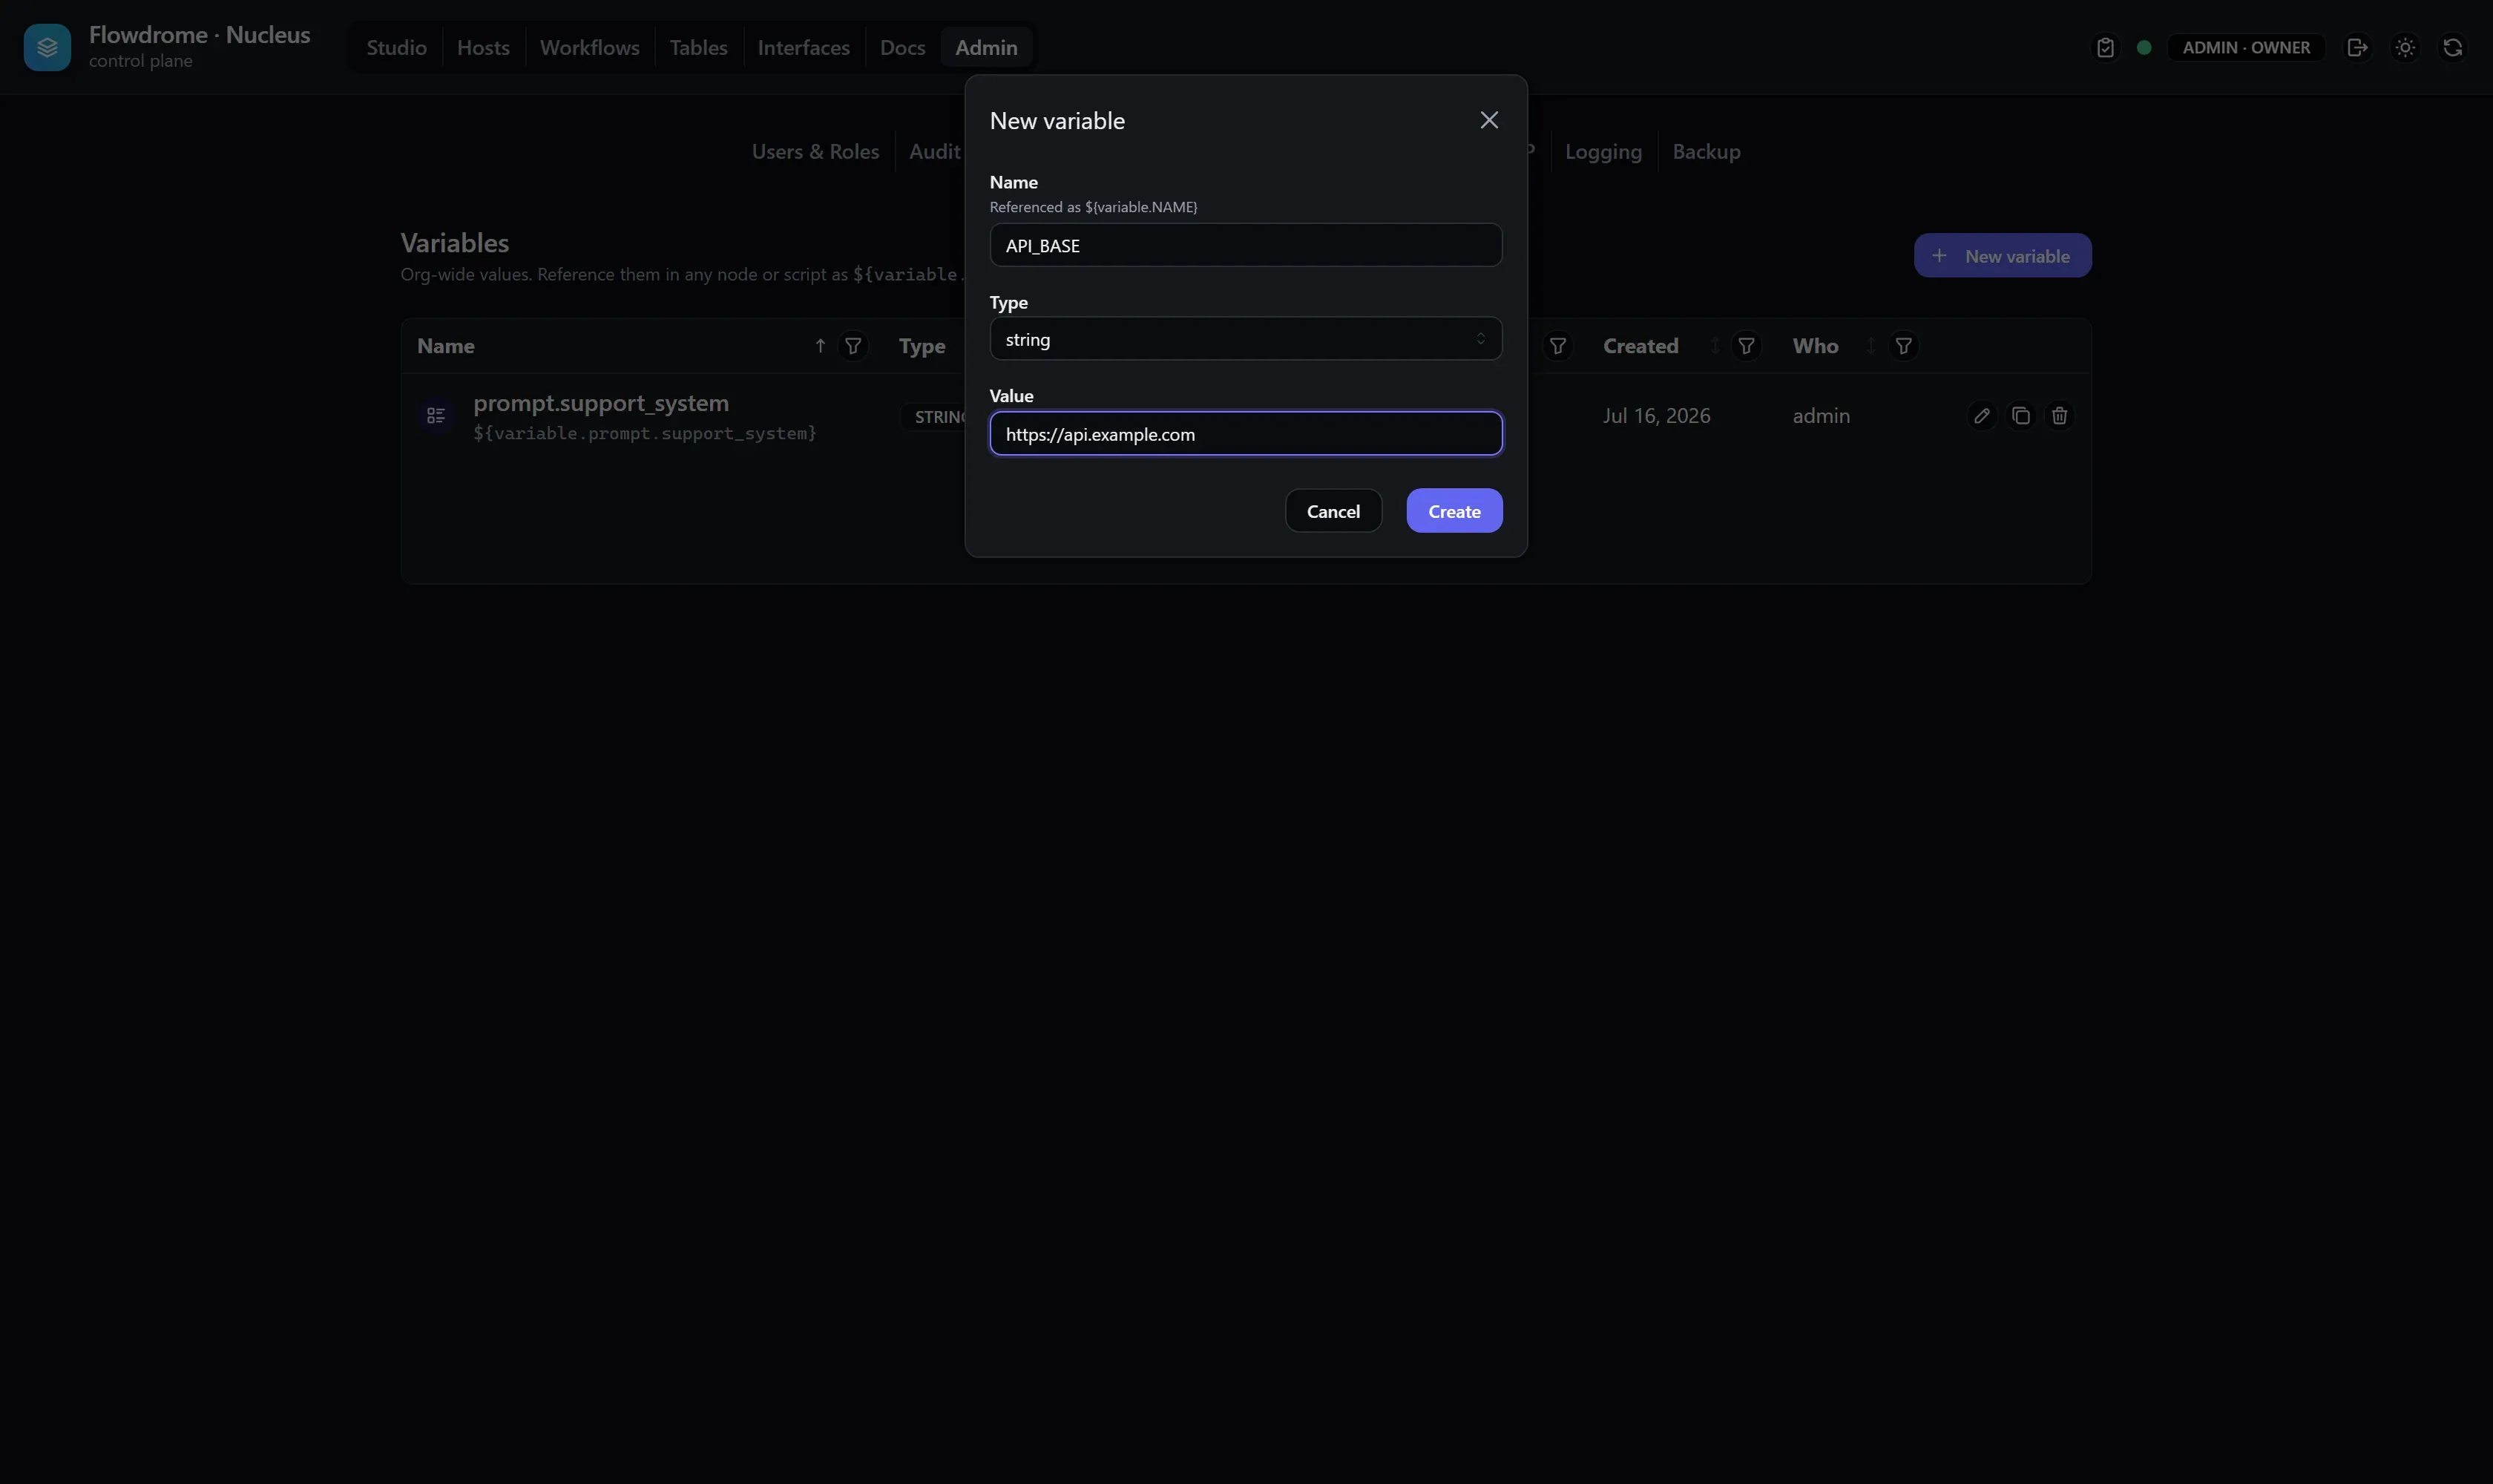
Task: Go to the Hosts tab
Action: [x=483, y=47]
